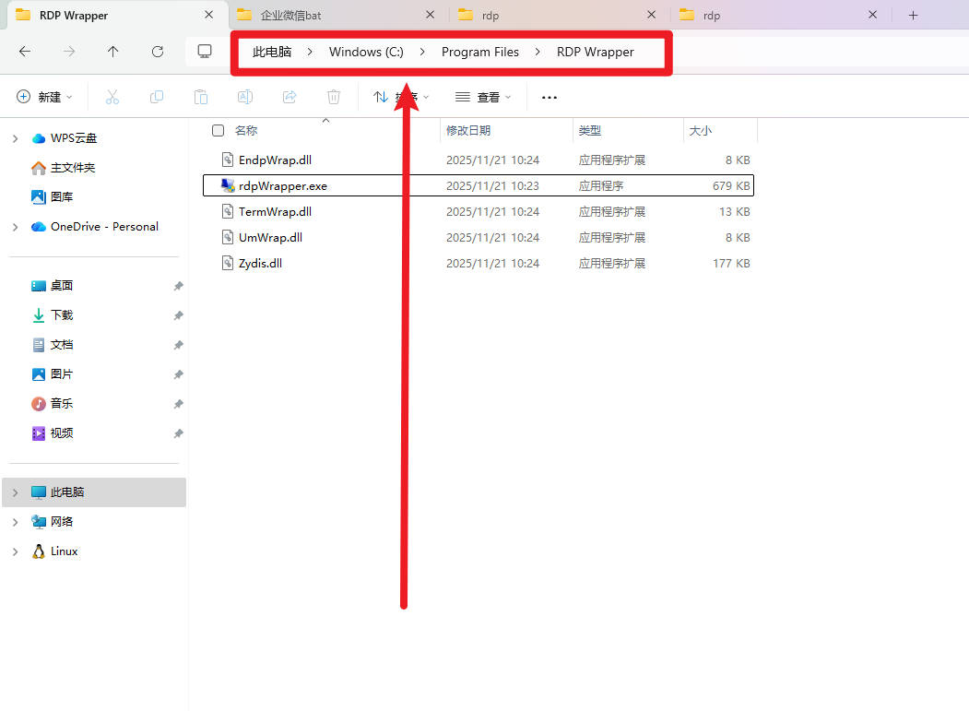Viewport: 969px width, 711px height.
Task: Expand the 此电脑 node in sidebar
Action: point(16,492)
